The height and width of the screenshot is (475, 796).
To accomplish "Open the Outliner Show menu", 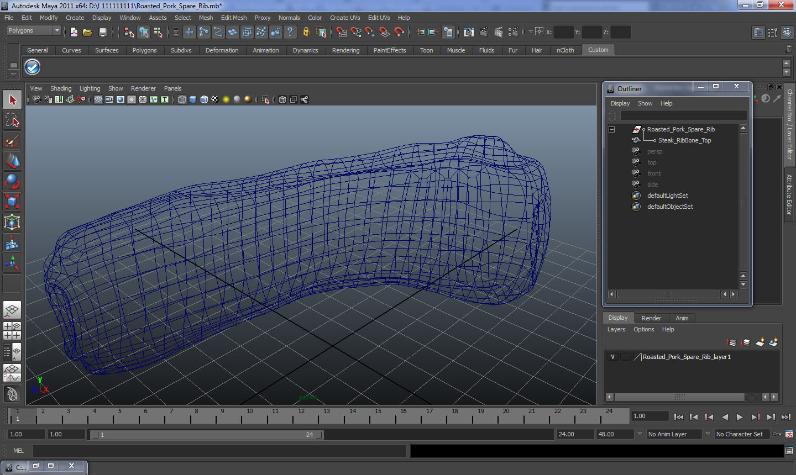I will tap(645, 103).
